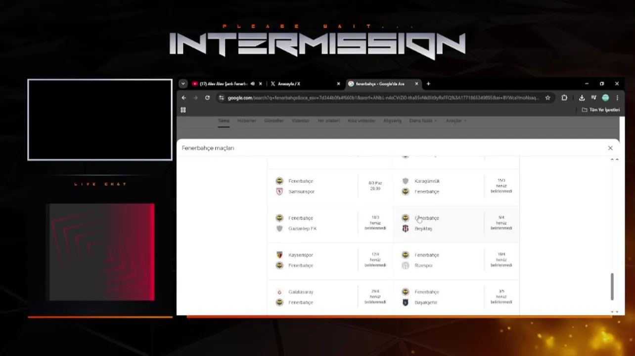Click the Rizespor team logo
Image resolution: width=635 pixels, height=356 pixels.
[x=406, y=266]
